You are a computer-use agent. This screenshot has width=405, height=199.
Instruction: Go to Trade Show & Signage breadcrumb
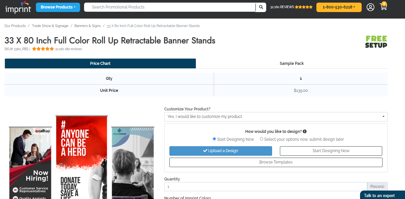(x=50, y=26)
